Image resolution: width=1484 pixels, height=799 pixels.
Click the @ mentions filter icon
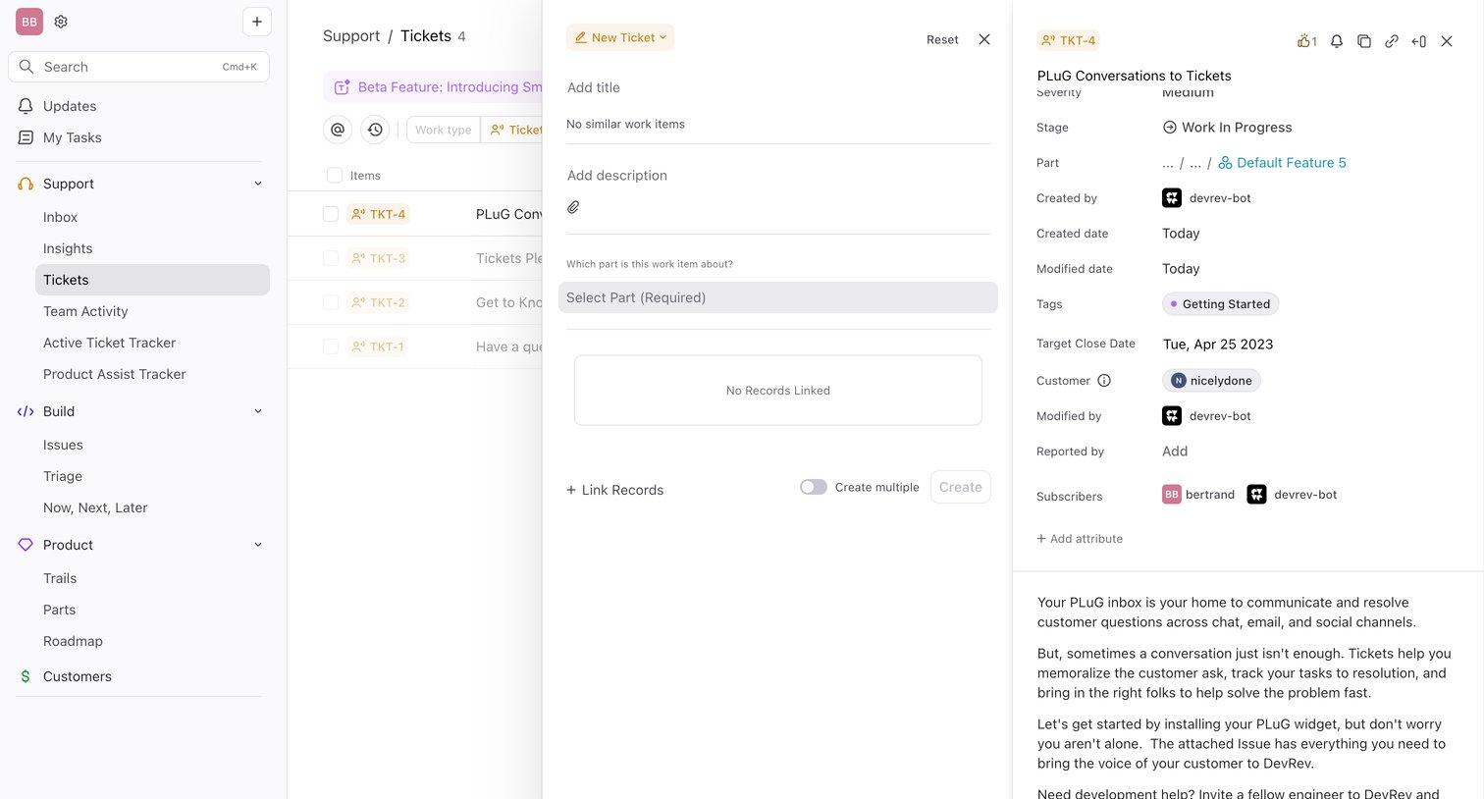pos(338,130)
